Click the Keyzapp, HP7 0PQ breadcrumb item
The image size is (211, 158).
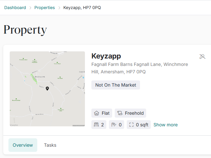(82, 7)
